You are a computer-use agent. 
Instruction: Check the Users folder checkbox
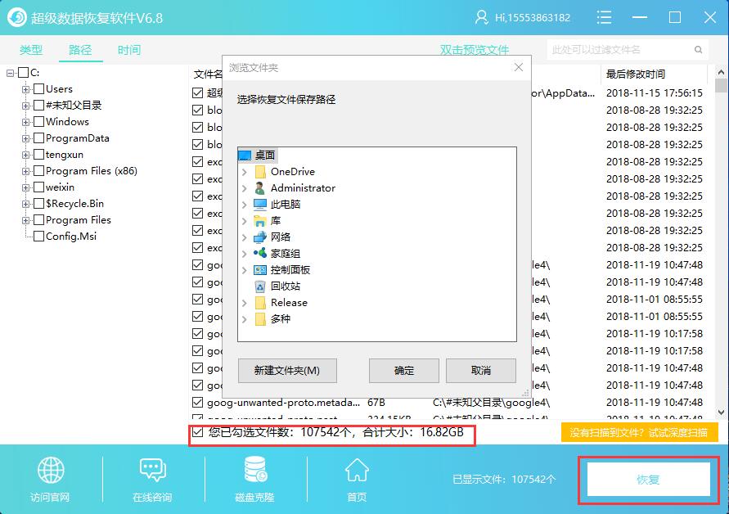39,89
